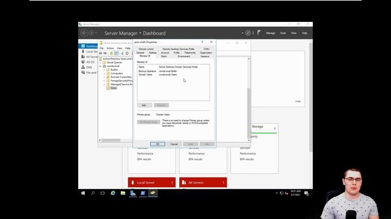
Task: Switch to the General tab
Action: pyautogui.click(x=140, y=53)
